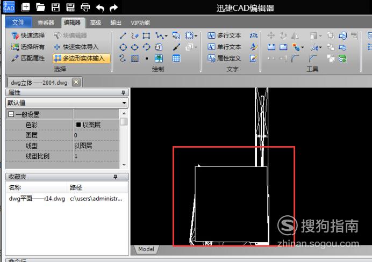Select the Spline curve tool
372x262 pixels.
click(123, 59)
